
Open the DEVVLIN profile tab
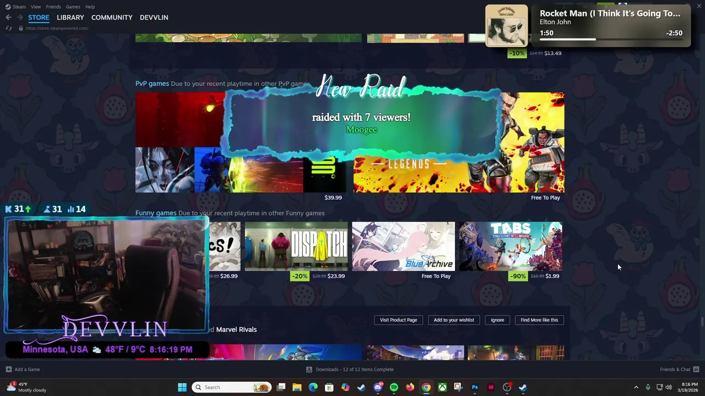154,18
